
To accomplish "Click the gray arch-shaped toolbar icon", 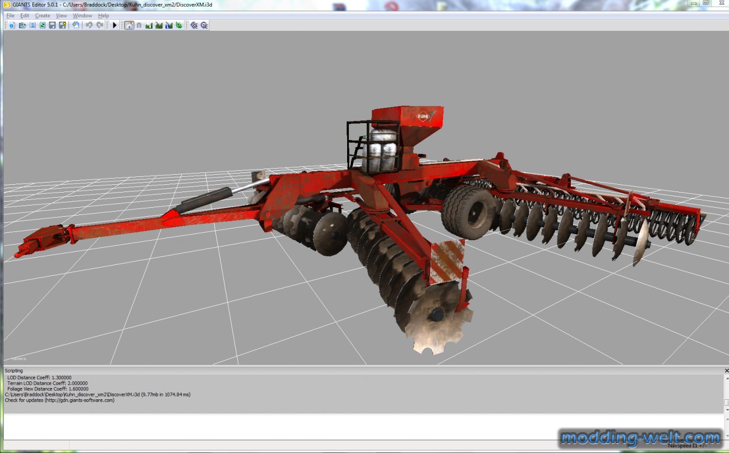I will click(x=139, y=25).
